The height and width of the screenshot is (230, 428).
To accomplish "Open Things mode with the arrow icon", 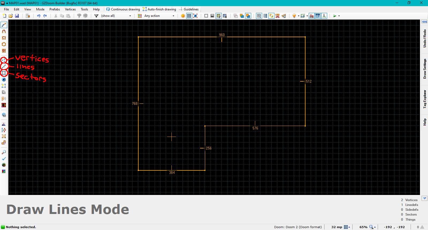I will tap(4, 79).
